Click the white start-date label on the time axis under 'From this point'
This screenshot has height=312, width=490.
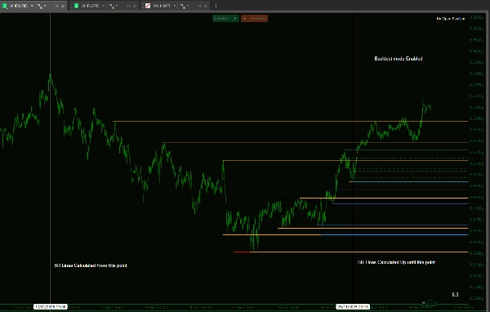51,306
